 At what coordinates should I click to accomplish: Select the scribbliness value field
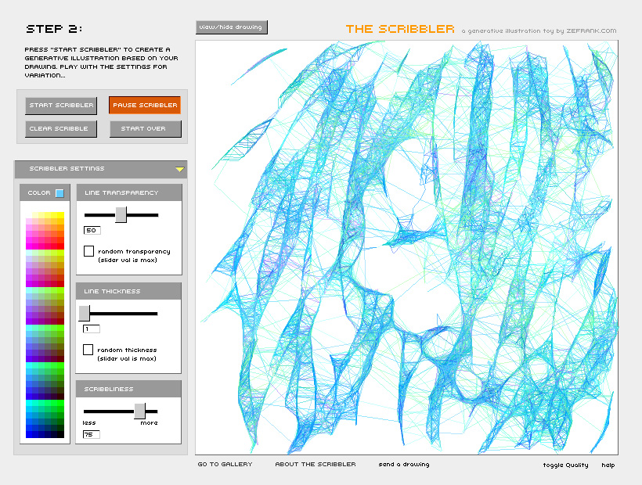click(92, 434)
